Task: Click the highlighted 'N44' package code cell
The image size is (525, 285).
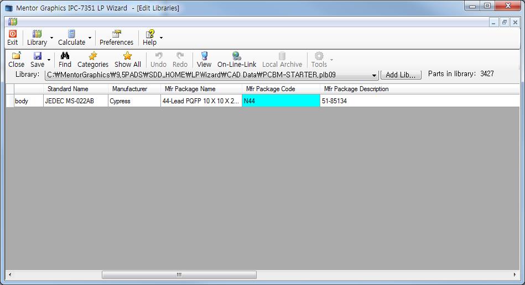Action: (281, 101)
